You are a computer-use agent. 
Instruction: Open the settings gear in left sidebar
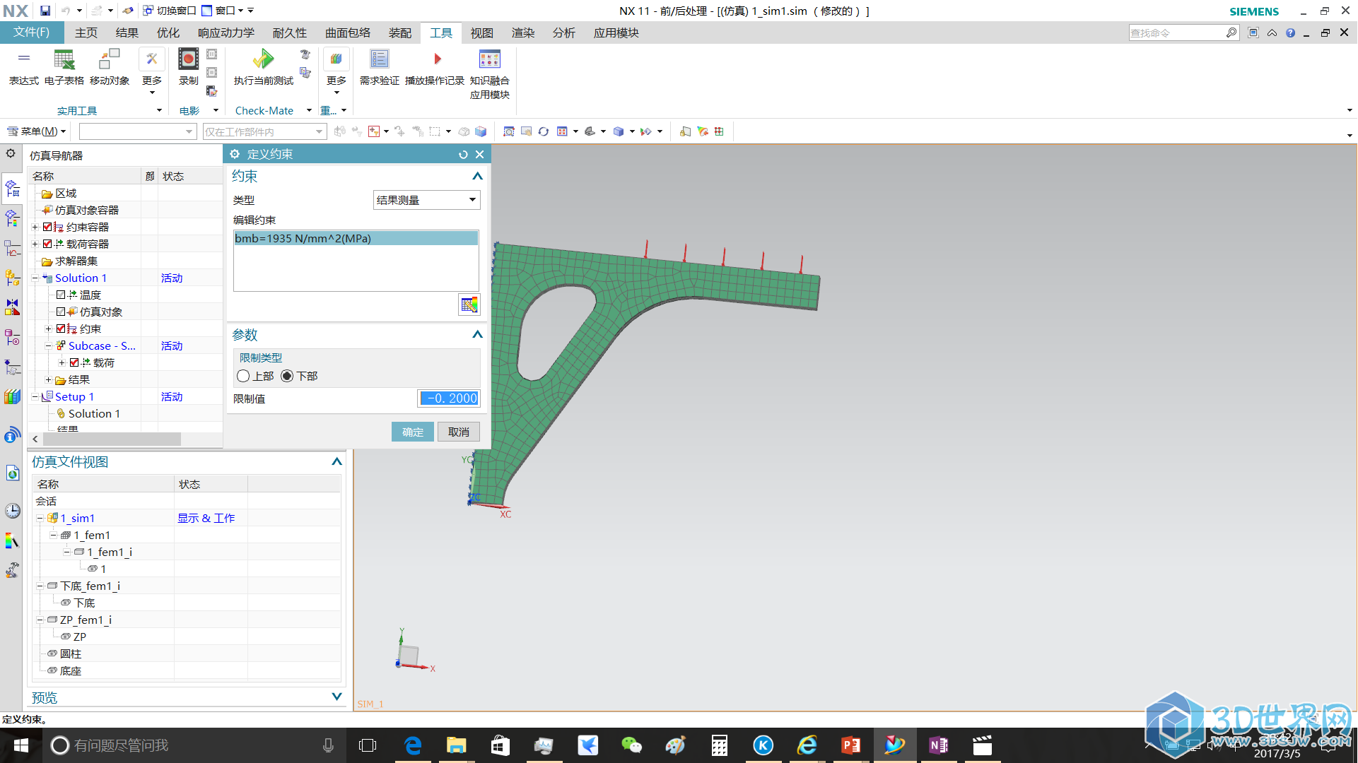coord(11,153)
